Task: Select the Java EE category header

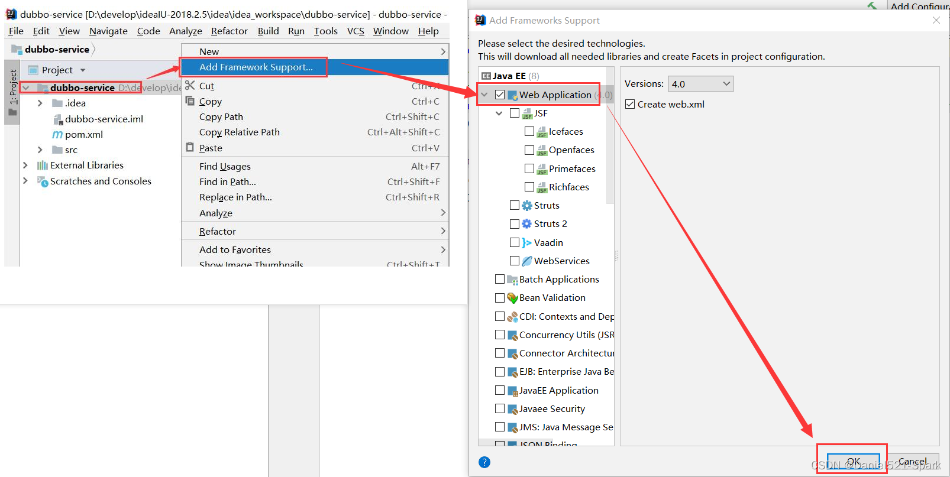Action: (510, 76)
